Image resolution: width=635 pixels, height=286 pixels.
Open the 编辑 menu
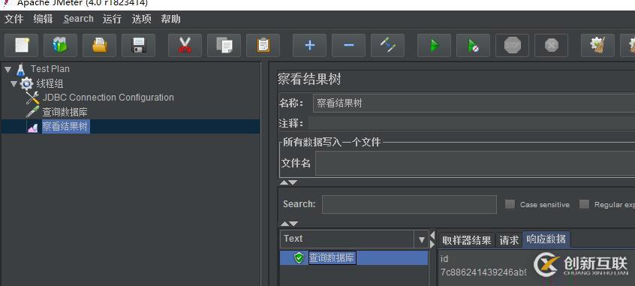[x=43, y=19]
